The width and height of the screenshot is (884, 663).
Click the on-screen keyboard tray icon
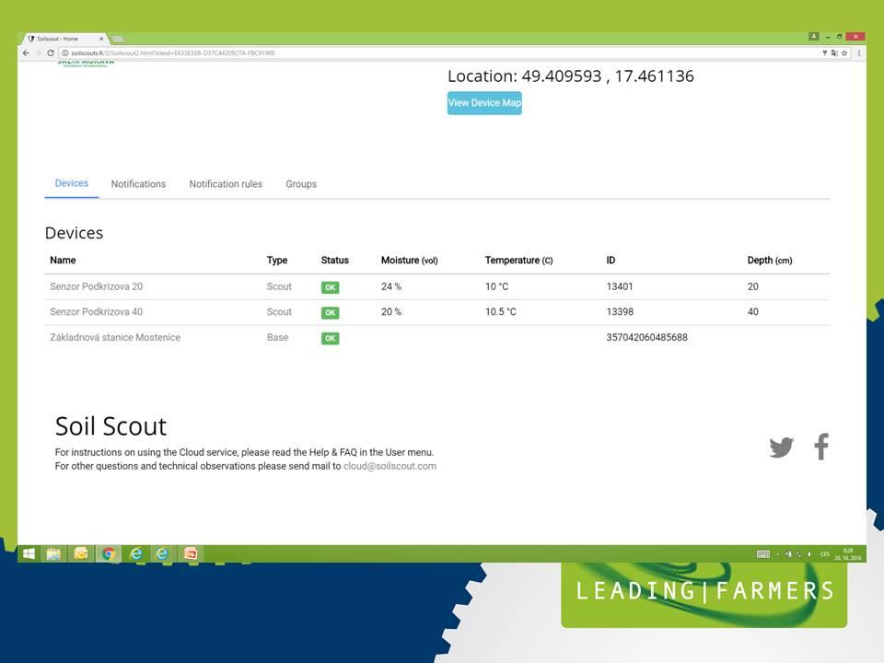[762, 554]
